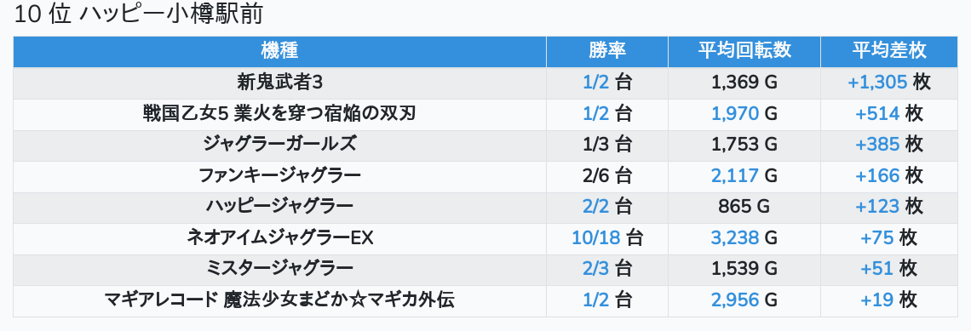Click the 2,956 G average spins value
Image resolution: width=971 pixels, height=331 pixels.
744,300
